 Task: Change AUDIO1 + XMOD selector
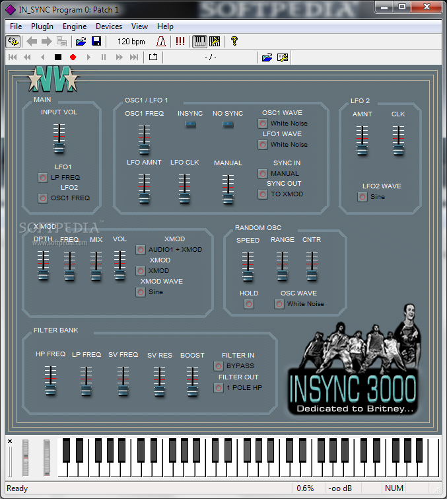point(141,250)
